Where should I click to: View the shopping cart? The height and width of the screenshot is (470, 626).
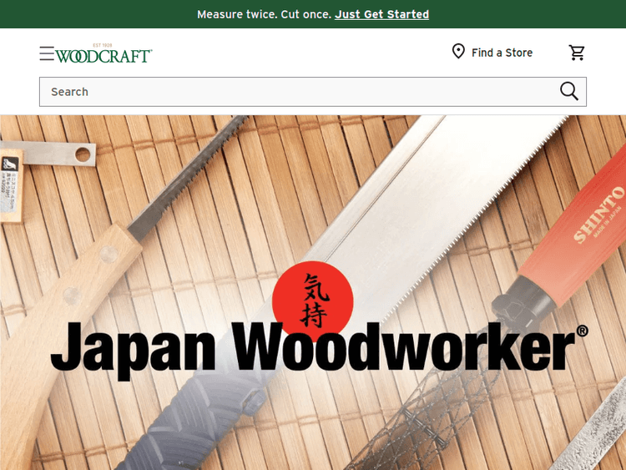click(x=577, y=53)
